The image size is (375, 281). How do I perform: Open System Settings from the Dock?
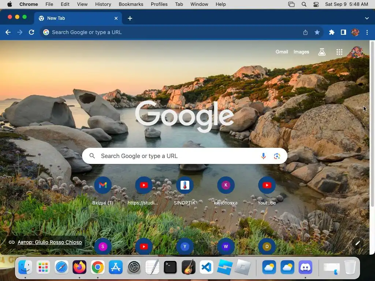pyautogui.click(x=134, y=267)
